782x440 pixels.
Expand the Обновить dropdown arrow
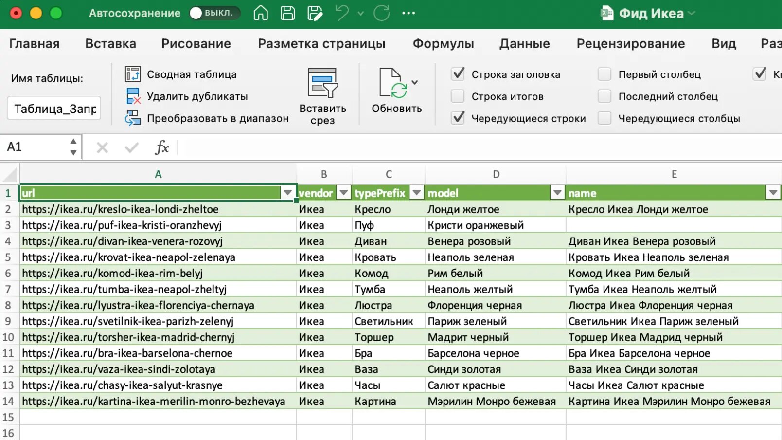pos(415,82)
